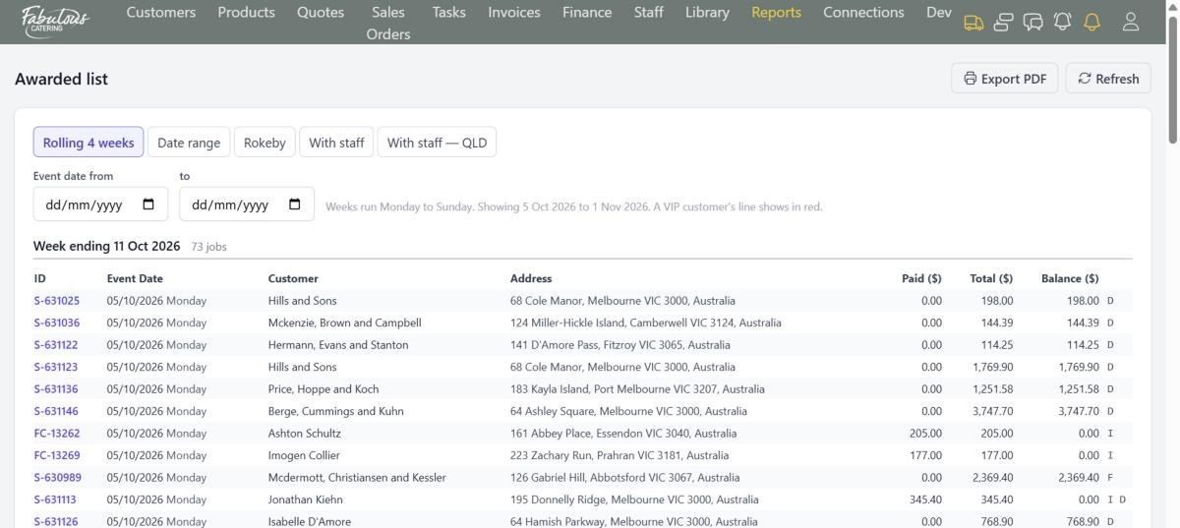
Task: Click the Total ($) column header
Action: [x=991, y=278]
